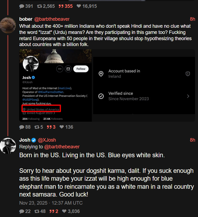The height and width of the screenshot is (217, 198).
Task: Retweet Josh's reply post
Action: click(36, 212)
